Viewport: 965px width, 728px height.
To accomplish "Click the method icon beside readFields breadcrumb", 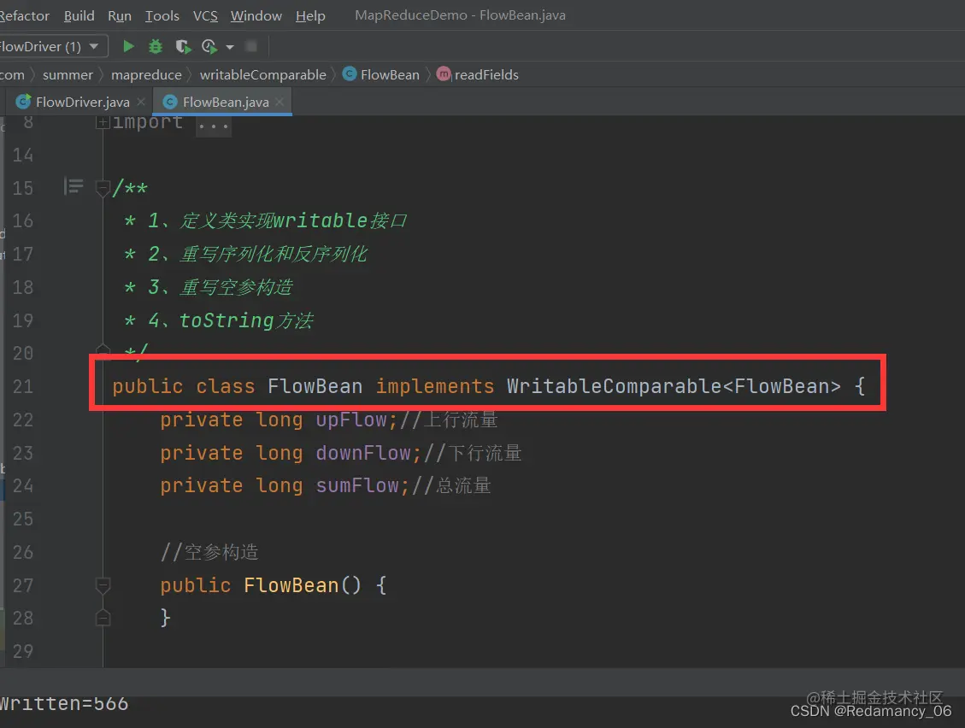I will (444, 73).
